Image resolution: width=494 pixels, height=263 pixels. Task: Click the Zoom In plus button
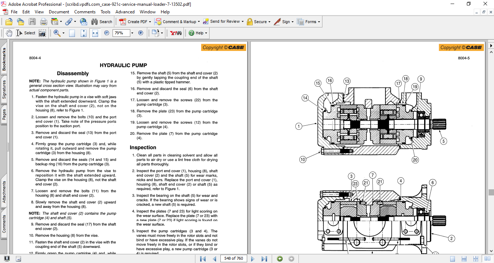click(141, 33)
